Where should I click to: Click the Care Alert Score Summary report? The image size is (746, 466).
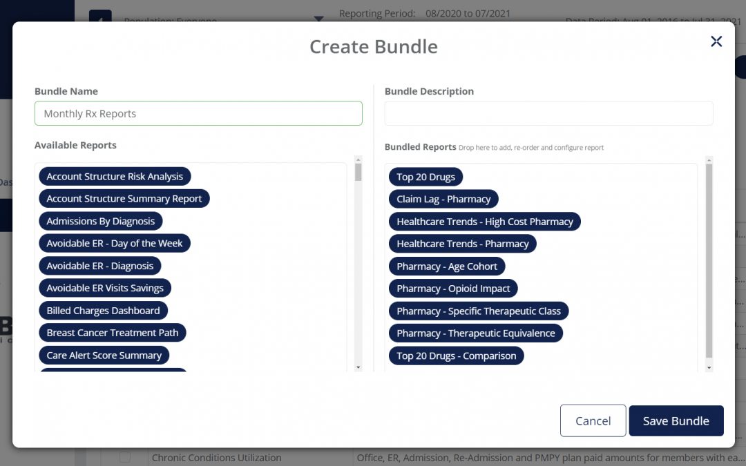coord(104,356)
